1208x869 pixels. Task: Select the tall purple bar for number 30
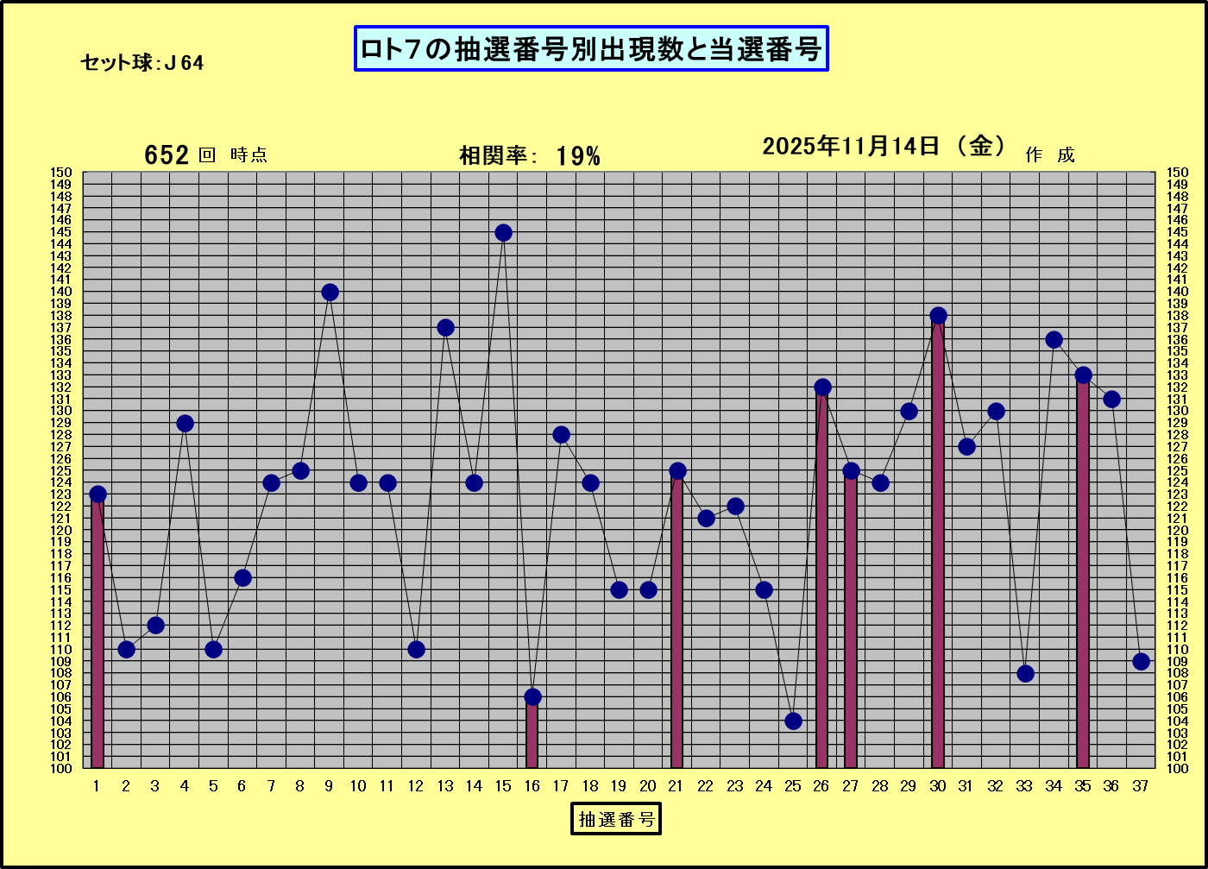[x=938, y=544]
